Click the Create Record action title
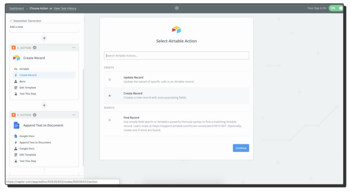 (133, 93)
